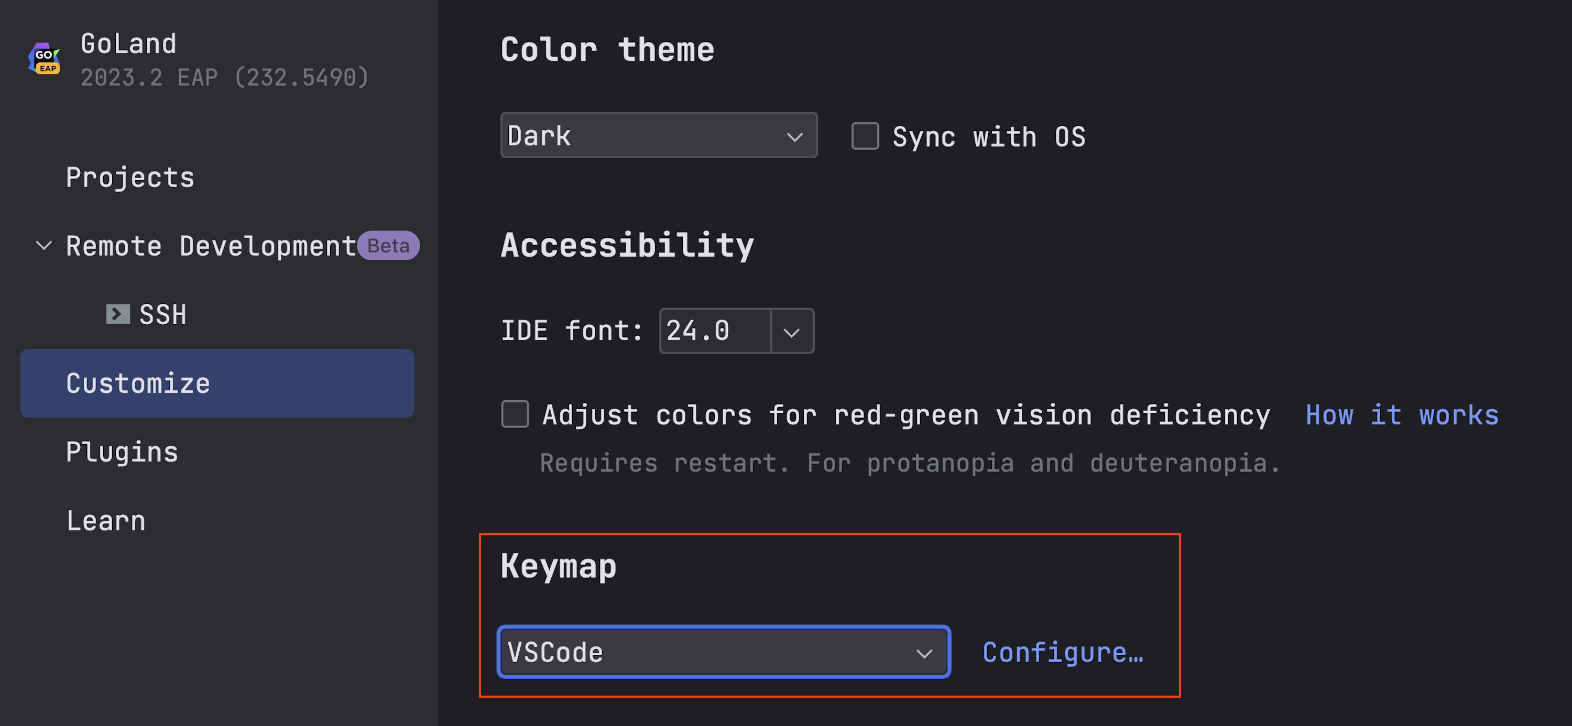Screen dimensions: 1572x726
Task: Collapse the Remote Development section
Action: [x=44, y=246]
